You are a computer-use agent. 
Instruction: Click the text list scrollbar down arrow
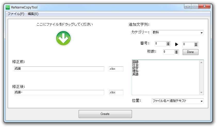point(202,93)
